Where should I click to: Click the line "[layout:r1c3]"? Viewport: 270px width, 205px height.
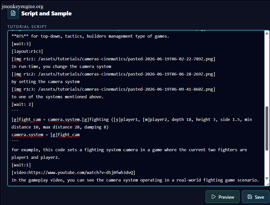[x=27, y=51]
